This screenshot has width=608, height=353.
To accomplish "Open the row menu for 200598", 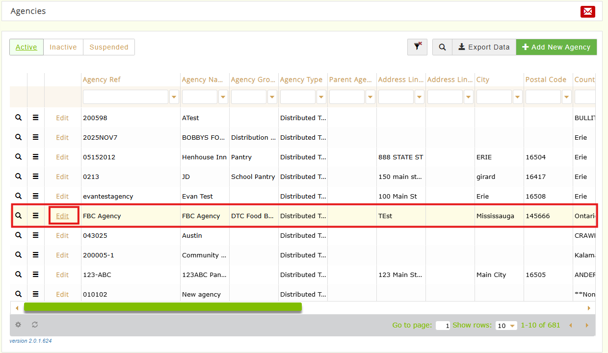I will tap(35, 118).
